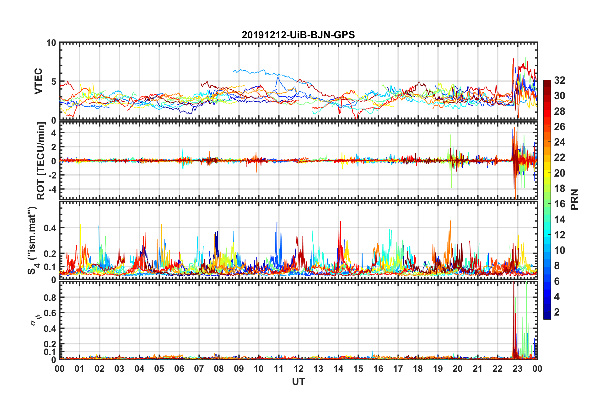Viewport: 597px width, 399px height.
Task: Click the PRN colorbar label
Action: pyautogui.click(x=575, y=199)
